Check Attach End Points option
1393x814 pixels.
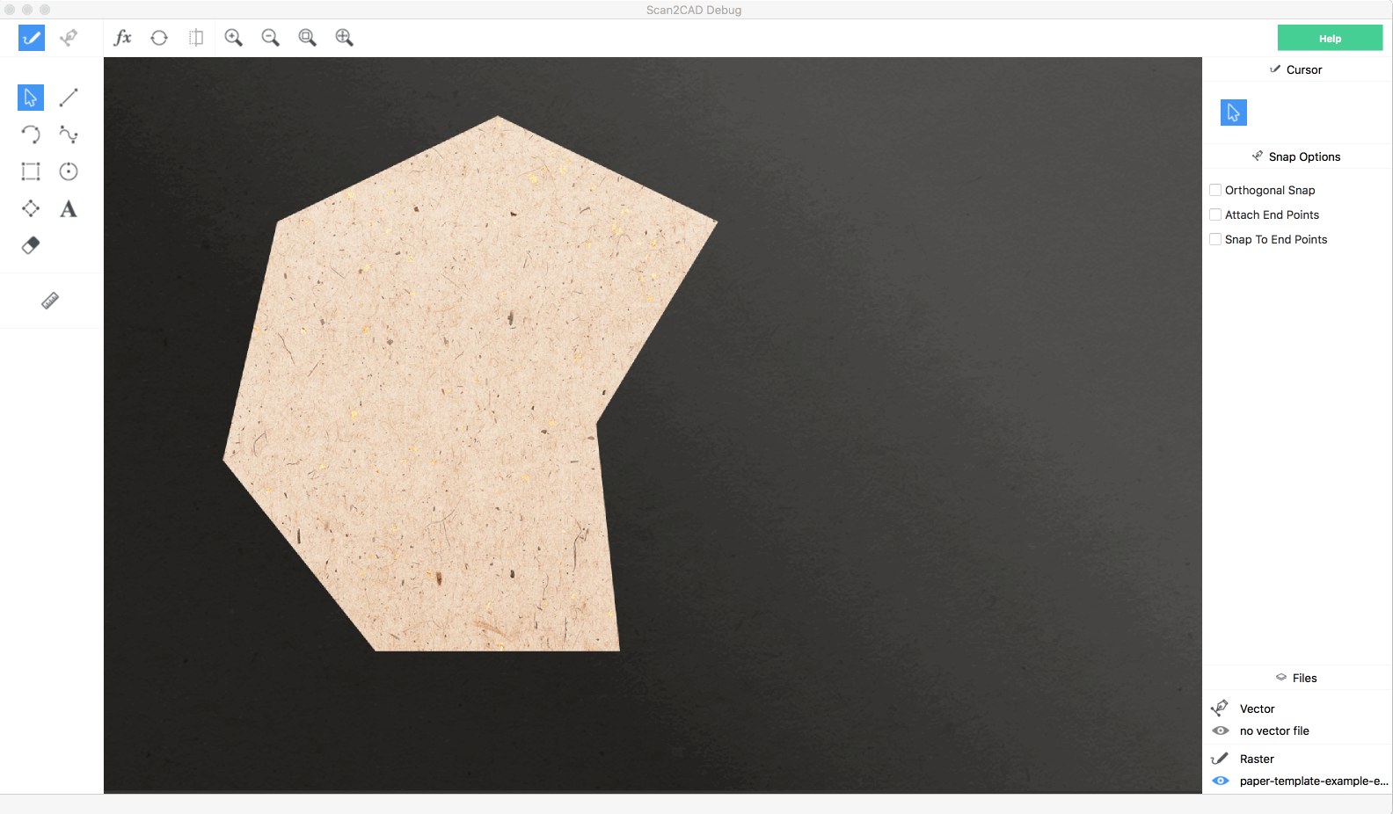1215,214
